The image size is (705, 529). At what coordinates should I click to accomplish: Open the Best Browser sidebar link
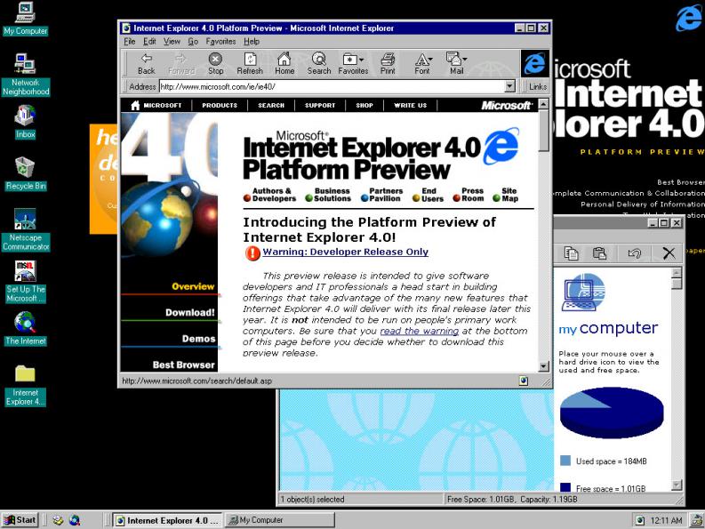(x=183, y=365)
